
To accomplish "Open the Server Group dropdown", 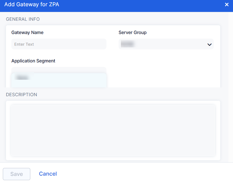I will [166, 44].
